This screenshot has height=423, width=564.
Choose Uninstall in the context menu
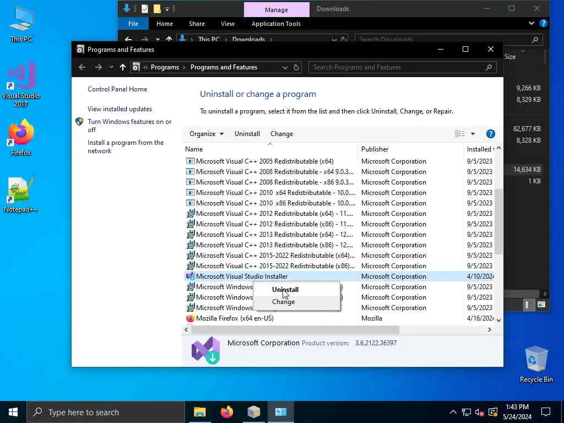click(x=285, y=290)
